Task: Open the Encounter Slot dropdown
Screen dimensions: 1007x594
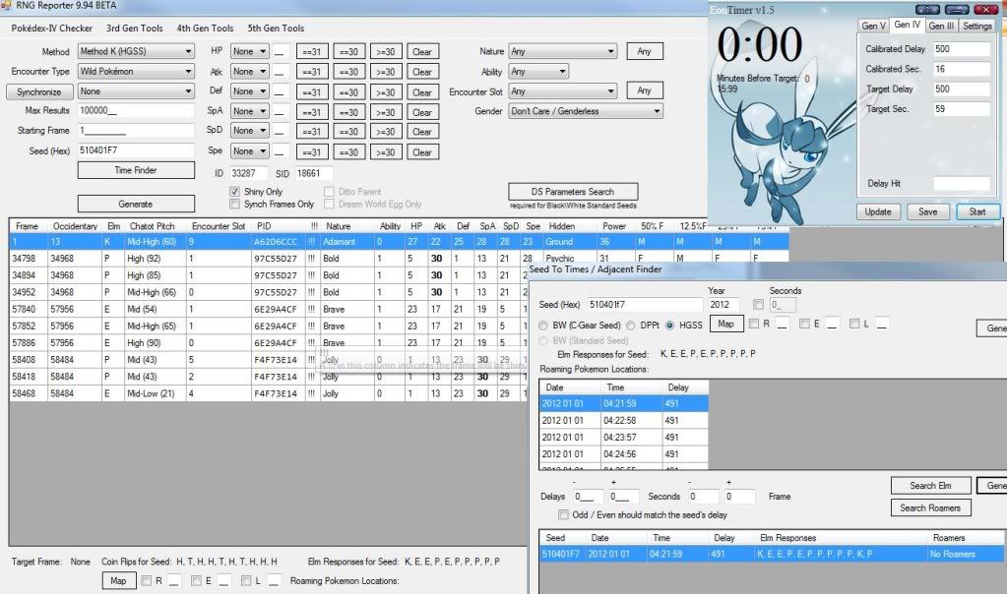Action: [x=563, y=91]
